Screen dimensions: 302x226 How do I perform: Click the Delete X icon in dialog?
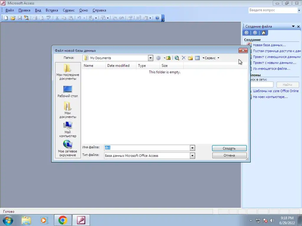[x=183, y=58]
